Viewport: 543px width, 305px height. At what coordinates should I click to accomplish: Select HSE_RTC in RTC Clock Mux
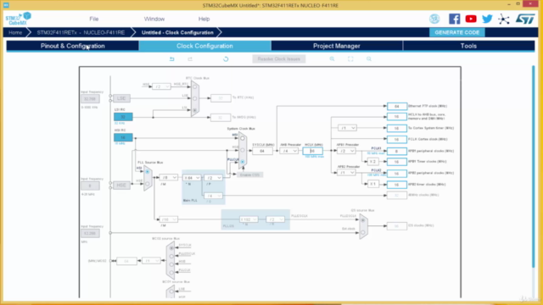(x=194, y=86)
